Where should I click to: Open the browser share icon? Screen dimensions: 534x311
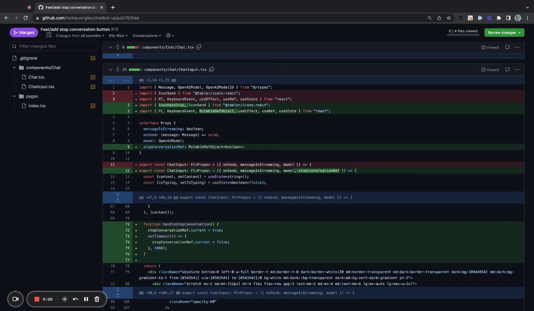[x=439, y=18]
